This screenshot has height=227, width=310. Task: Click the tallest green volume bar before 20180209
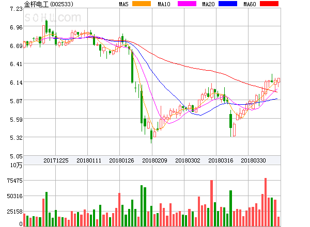[142, 206]
